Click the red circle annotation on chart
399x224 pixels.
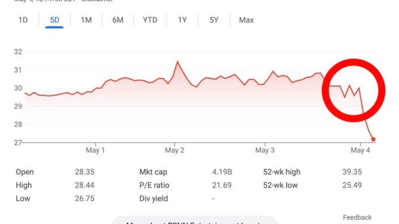(354, 91)
